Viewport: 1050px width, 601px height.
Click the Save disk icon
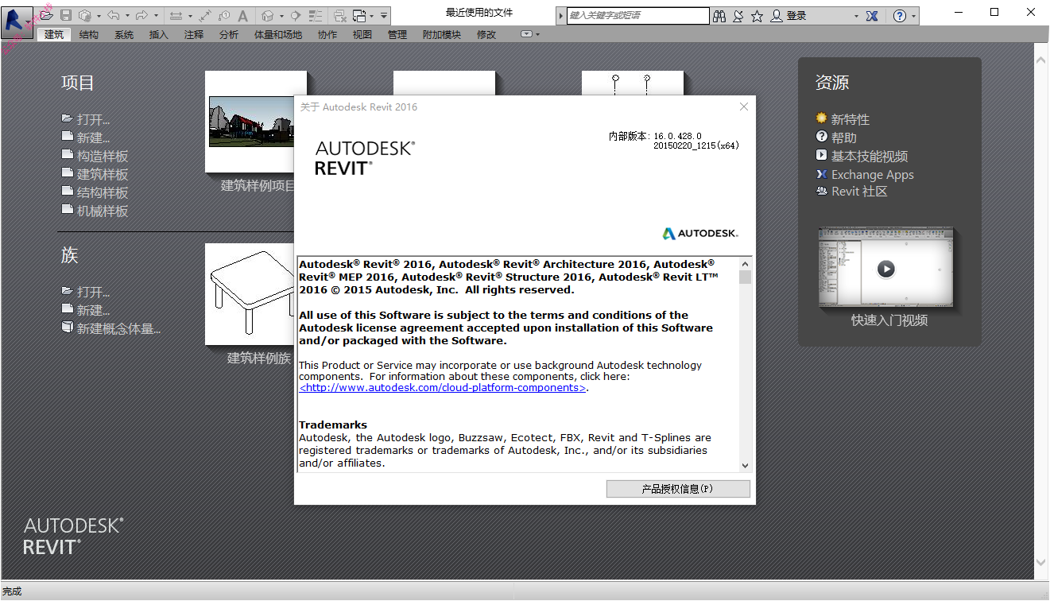coord(66,15)
